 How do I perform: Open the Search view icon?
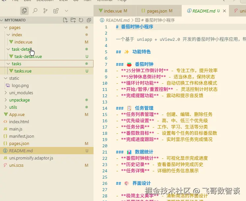coord(35,11)
